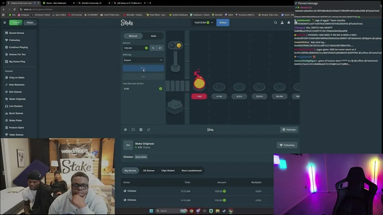This screenshot has width=383, height=215.
Task: Open the Kick bookmark
Action: tap(13, 15)
